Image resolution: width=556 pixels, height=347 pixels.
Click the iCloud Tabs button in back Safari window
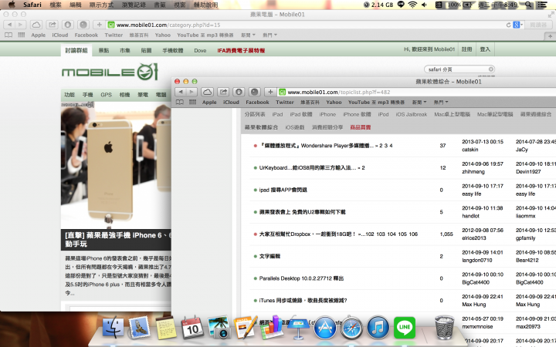click(36, 25)
